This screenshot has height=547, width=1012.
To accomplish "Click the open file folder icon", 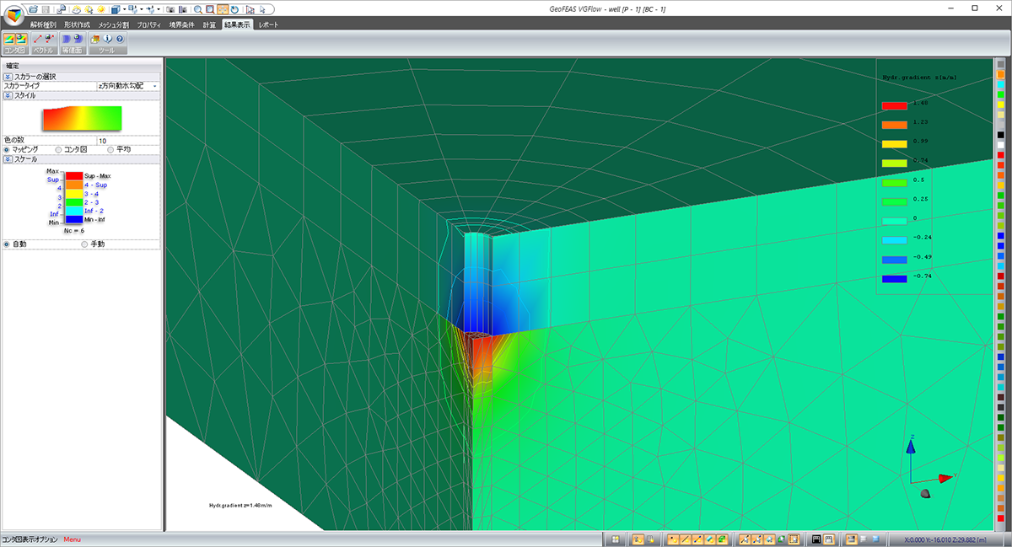I will pos(32,8).
